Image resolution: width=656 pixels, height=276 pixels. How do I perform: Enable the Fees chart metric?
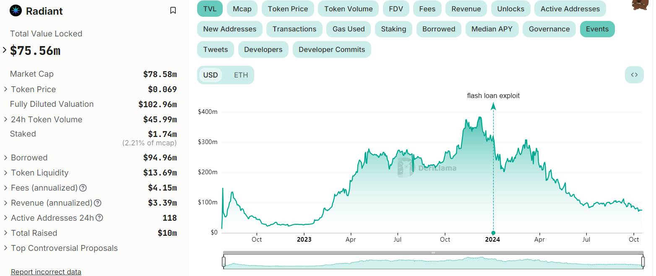(x=427, y=9)
